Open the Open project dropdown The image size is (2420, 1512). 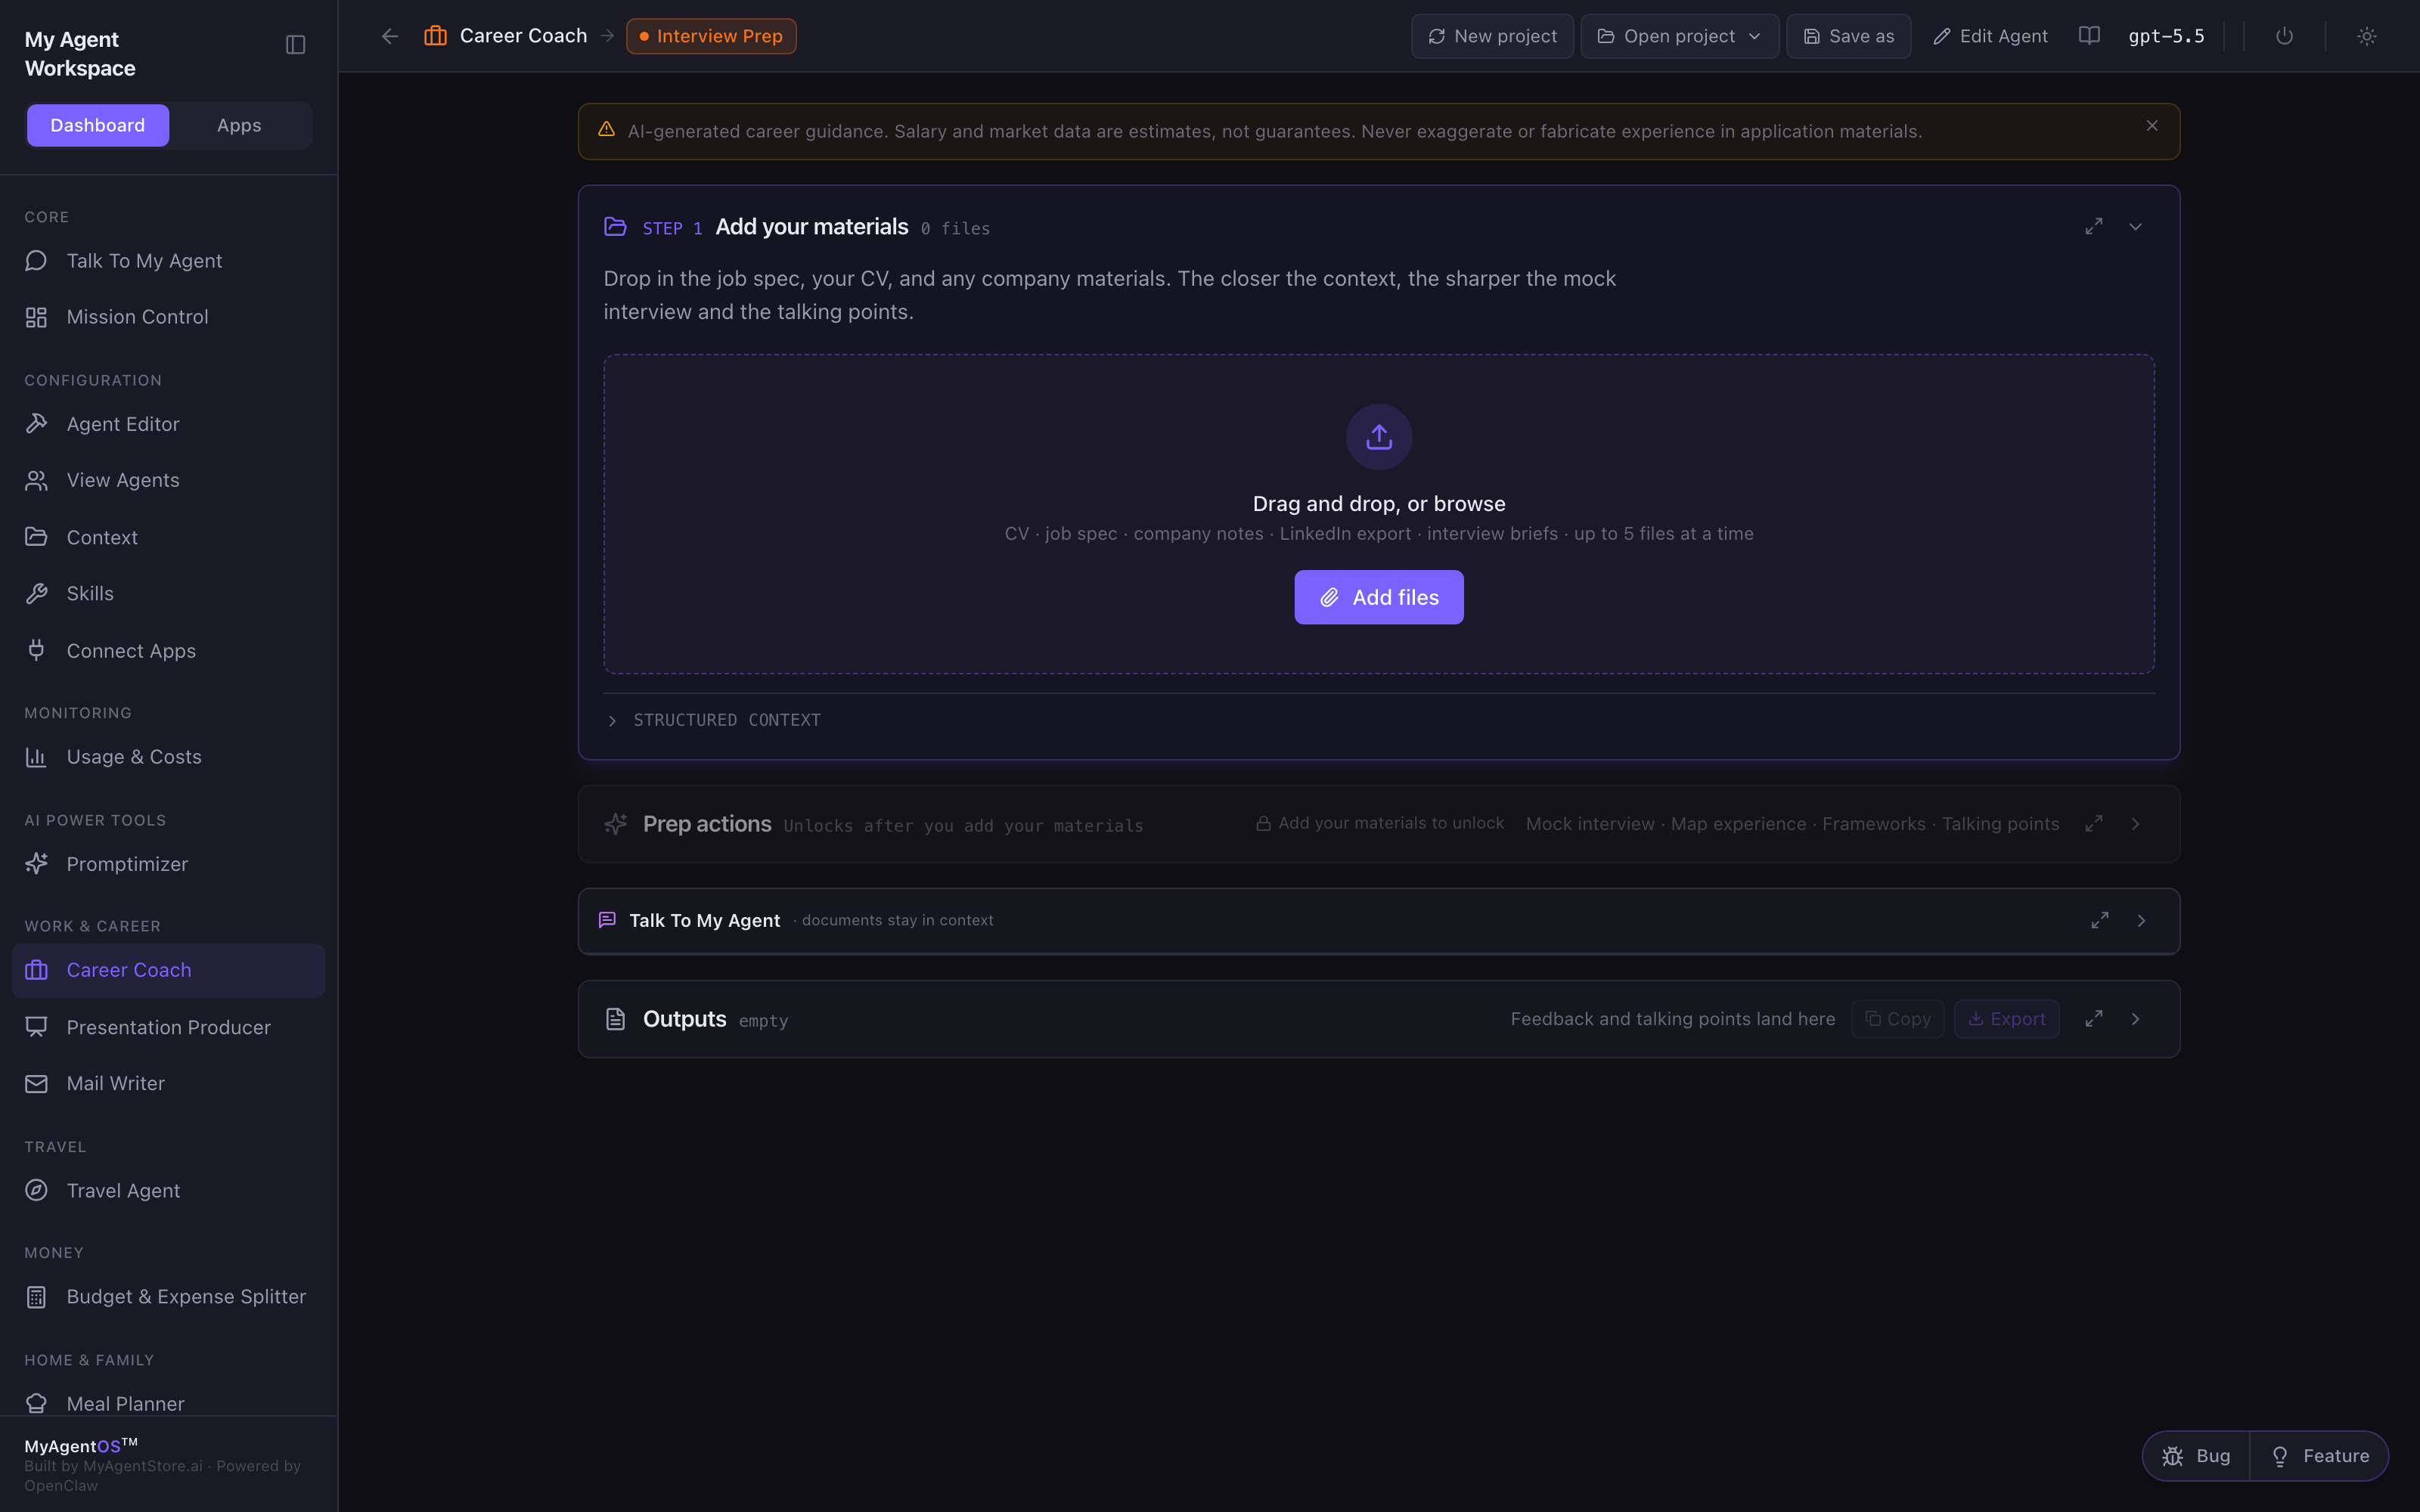click(1679, 36)
